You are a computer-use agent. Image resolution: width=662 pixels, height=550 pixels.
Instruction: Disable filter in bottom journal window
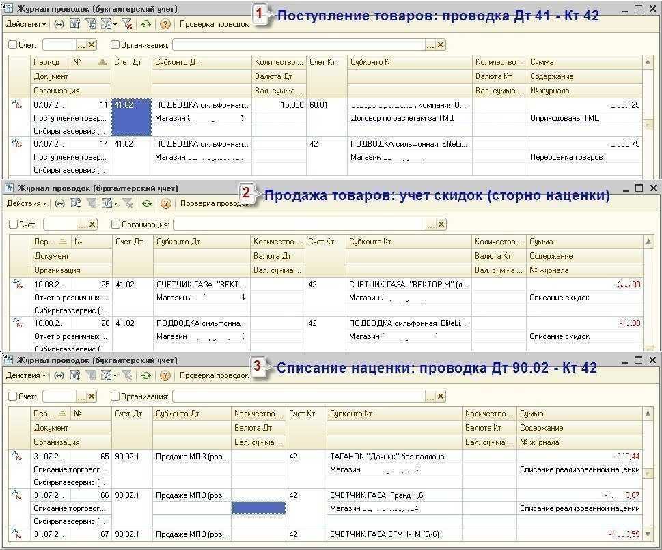coord(126,375)
